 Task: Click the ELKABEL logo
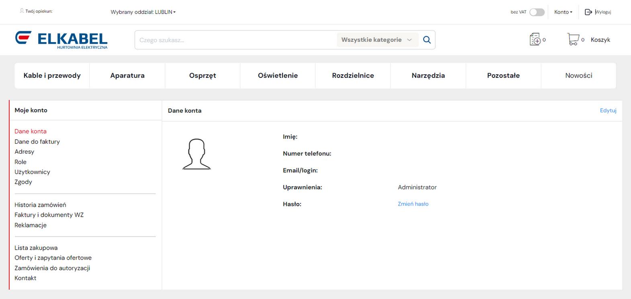click(x=61, y=40)
